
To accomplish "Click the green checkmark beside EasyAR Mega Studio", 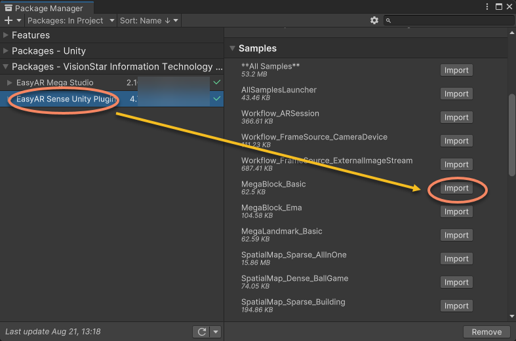I will point(216,82).
